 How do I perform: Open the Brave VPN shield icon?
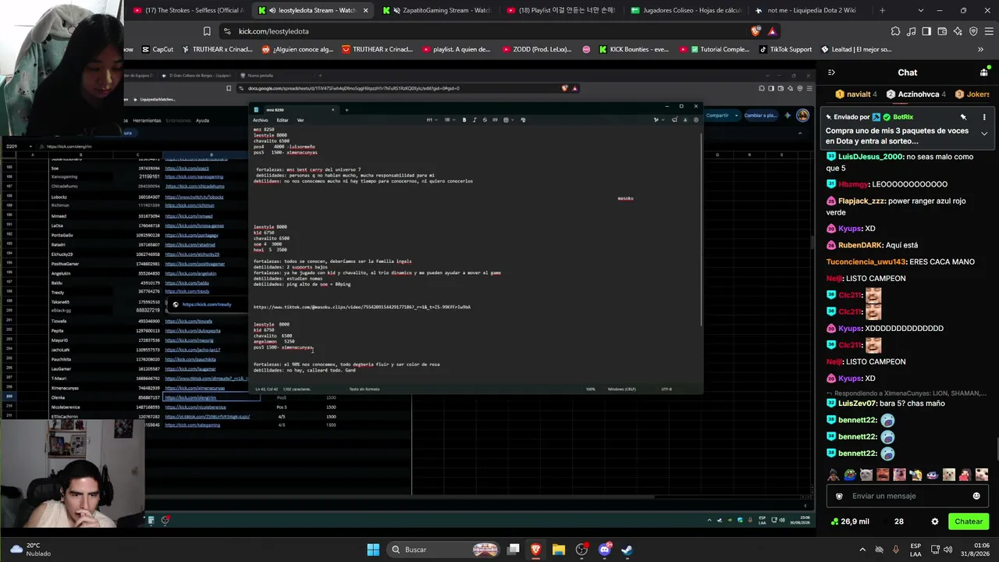pyautogui.click(x=973, y=31)
